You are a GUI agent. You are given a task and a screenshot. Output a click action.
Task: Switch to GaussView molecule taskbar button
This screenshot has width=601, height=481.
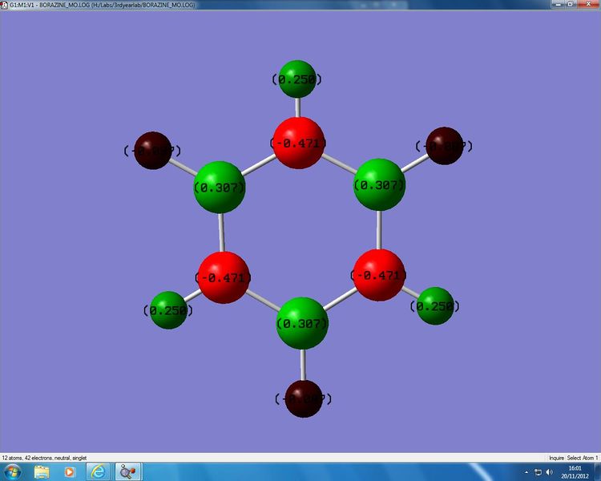(x=128, y=472)
